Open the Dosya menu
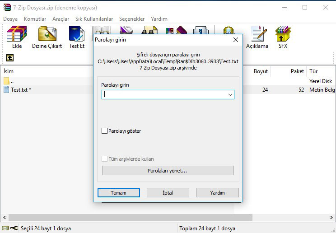The image size is (336, 233). click(x=10, y=19)
